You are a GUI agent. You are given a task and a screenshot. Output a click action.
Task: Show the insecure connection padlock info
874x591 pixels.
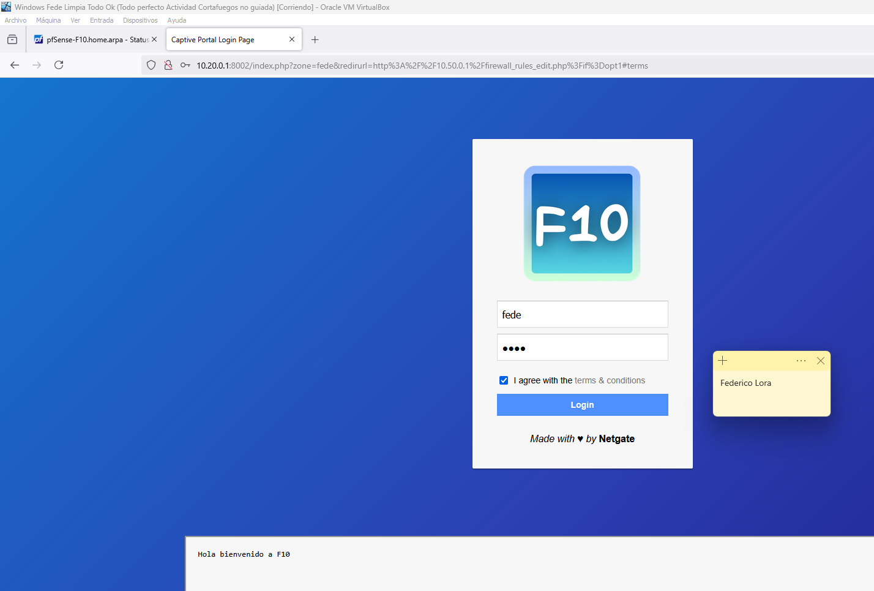point(168,65)
